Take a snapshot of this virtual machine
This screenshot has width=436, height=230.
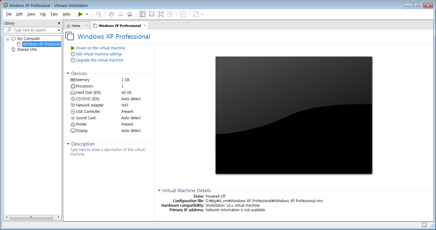(111, 14)
